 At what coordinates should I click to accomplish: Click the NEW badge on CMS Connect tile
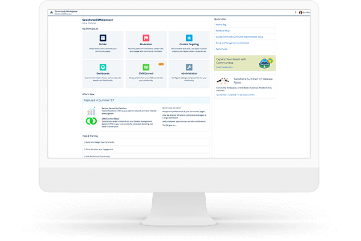161,64
